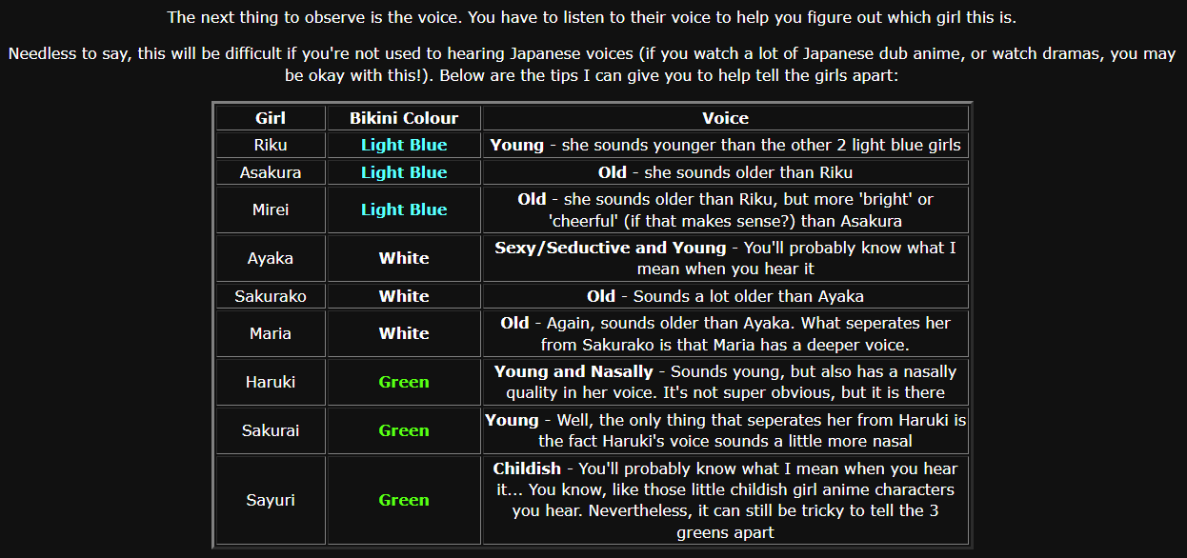This screenshot has height=558, width=1187.
Task: Click the "Childish" voice description
Action: 527,468
